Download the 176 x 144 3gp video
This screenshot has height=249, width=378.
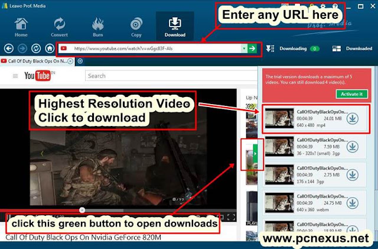tap(352, 175)
